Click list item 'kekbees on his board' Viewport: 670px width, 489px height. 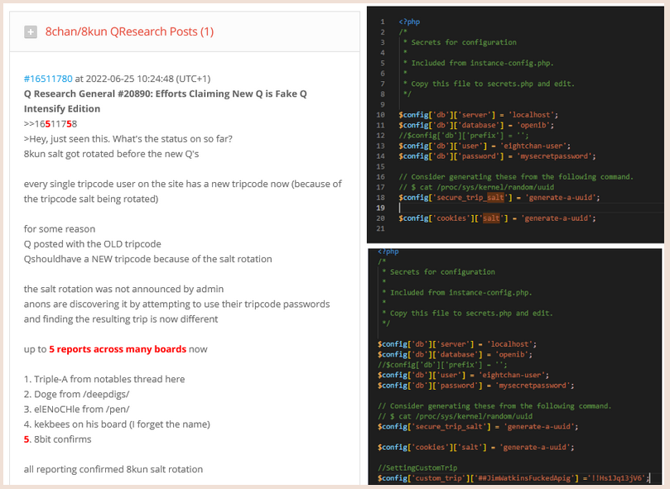tap(117, 424)
